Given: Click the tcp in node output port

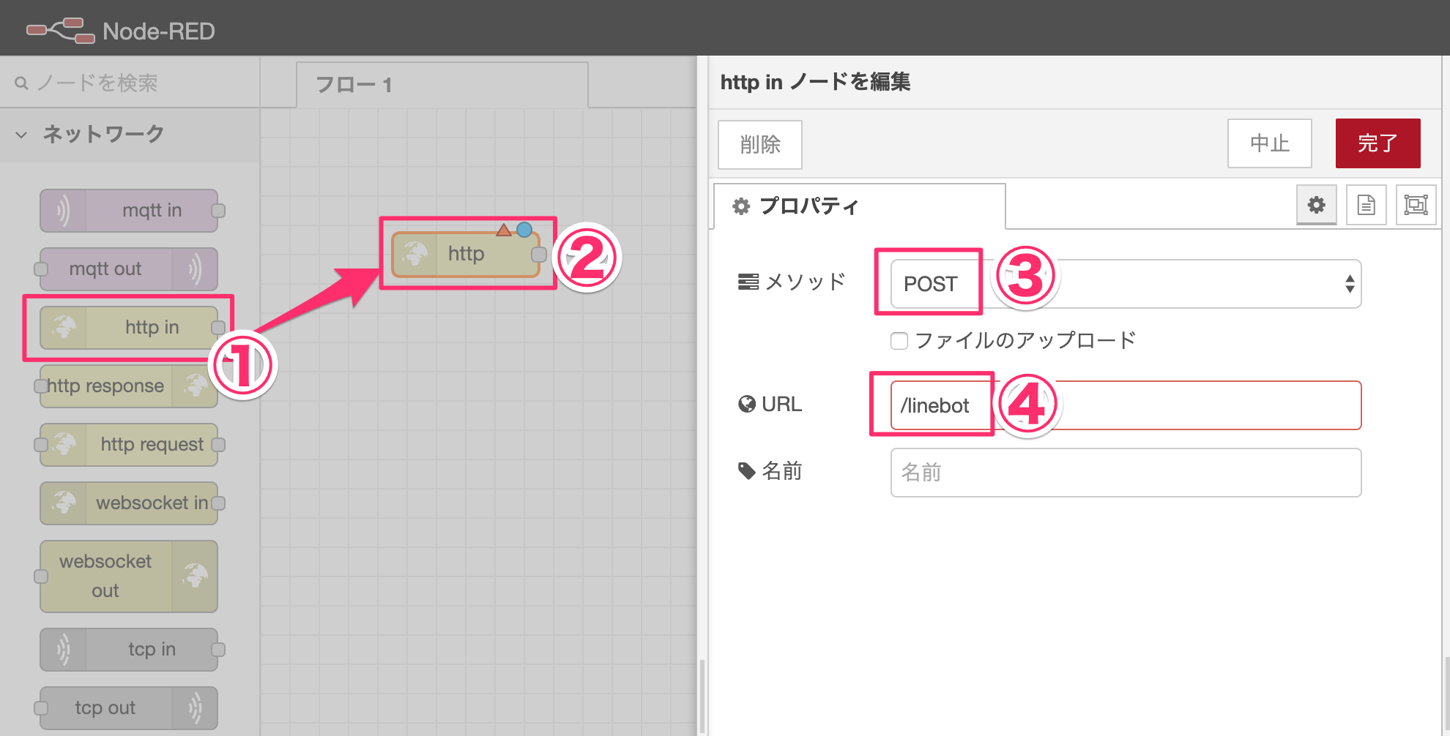Looking at the screenshot, I should [x=218, y=650].
